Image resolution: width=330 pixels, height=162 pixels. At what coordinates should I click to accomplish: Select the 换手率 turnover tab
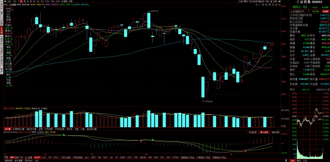point(69,129)
